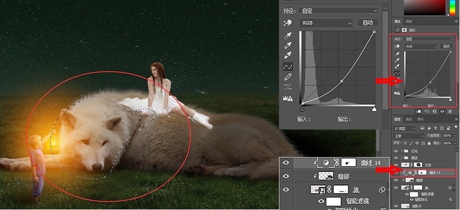Screen dimensions: 460x210
Task: Hide the 曲线 14 layer in enlarged view
Action: pyautogui.click(x=286, y=162)
